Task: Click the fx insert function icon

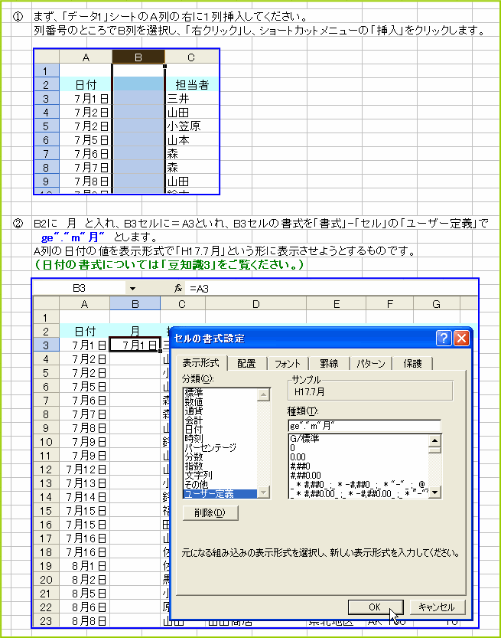Action: [178, 289]
